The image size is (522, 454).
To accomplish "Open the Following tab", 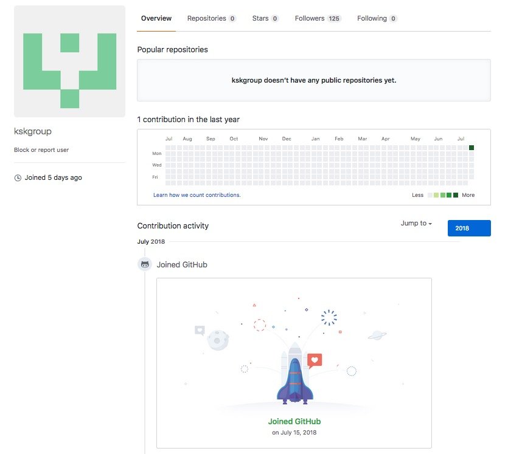I will point(377,19).
